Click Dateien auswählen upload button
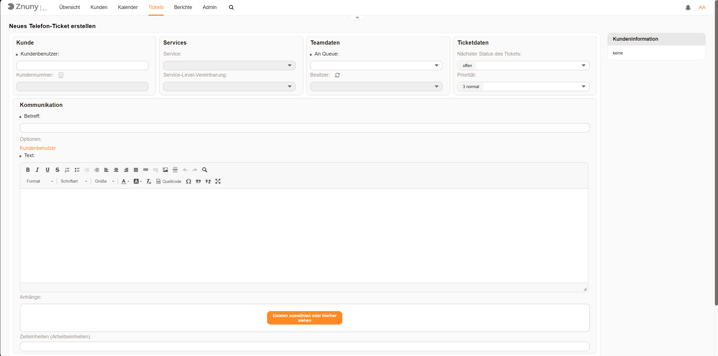The height and width of the screenshot is (356, 718). (304, 318)
